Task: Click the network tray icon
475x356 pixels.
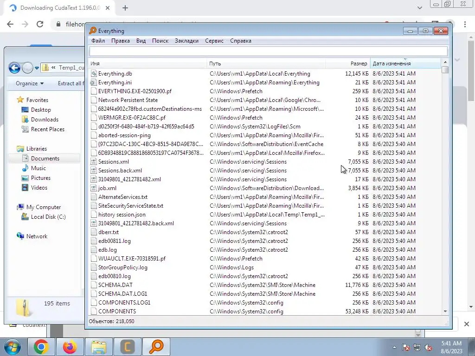Action: [x=417, y=348]
